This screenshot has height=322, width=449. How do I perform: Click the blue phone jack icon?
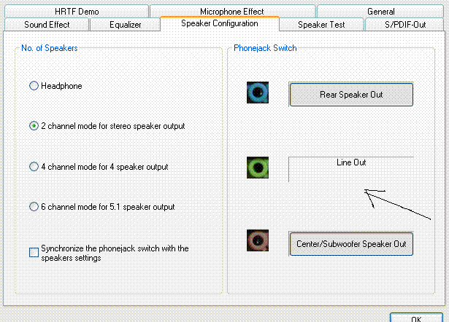pyautogui.click(x=258, y=93)
